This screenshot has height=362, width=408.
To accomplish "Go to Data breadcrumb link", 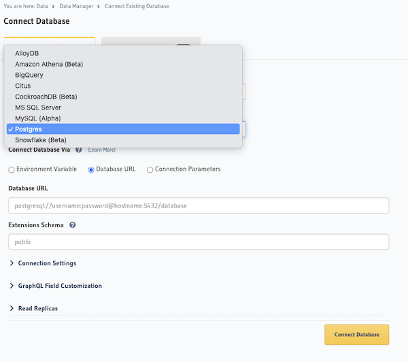I will click(42, 6).
